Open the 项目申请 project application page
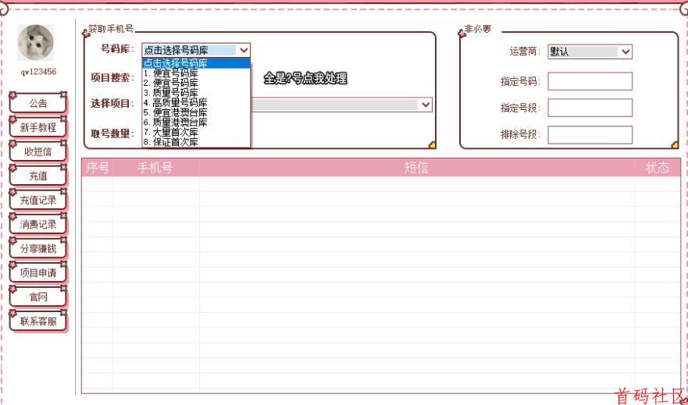Image resolution: width=688 pixels, height=405 pixels. pos(37,272)
